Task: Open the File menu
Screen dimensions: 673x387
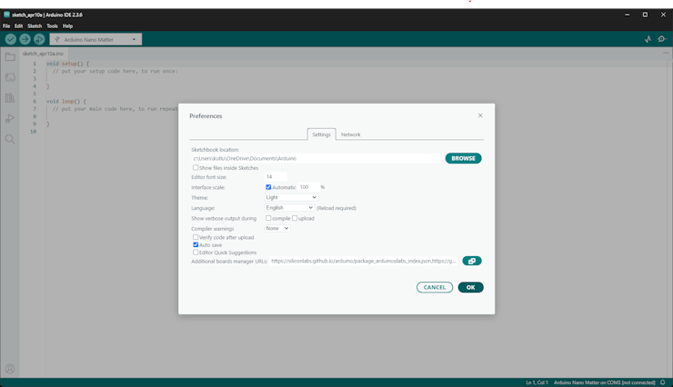Action: pyautogui.click(x=6, y=26)
